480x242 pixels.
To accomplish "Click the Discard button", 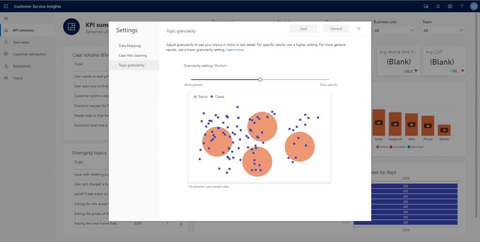I will [336, 29].
